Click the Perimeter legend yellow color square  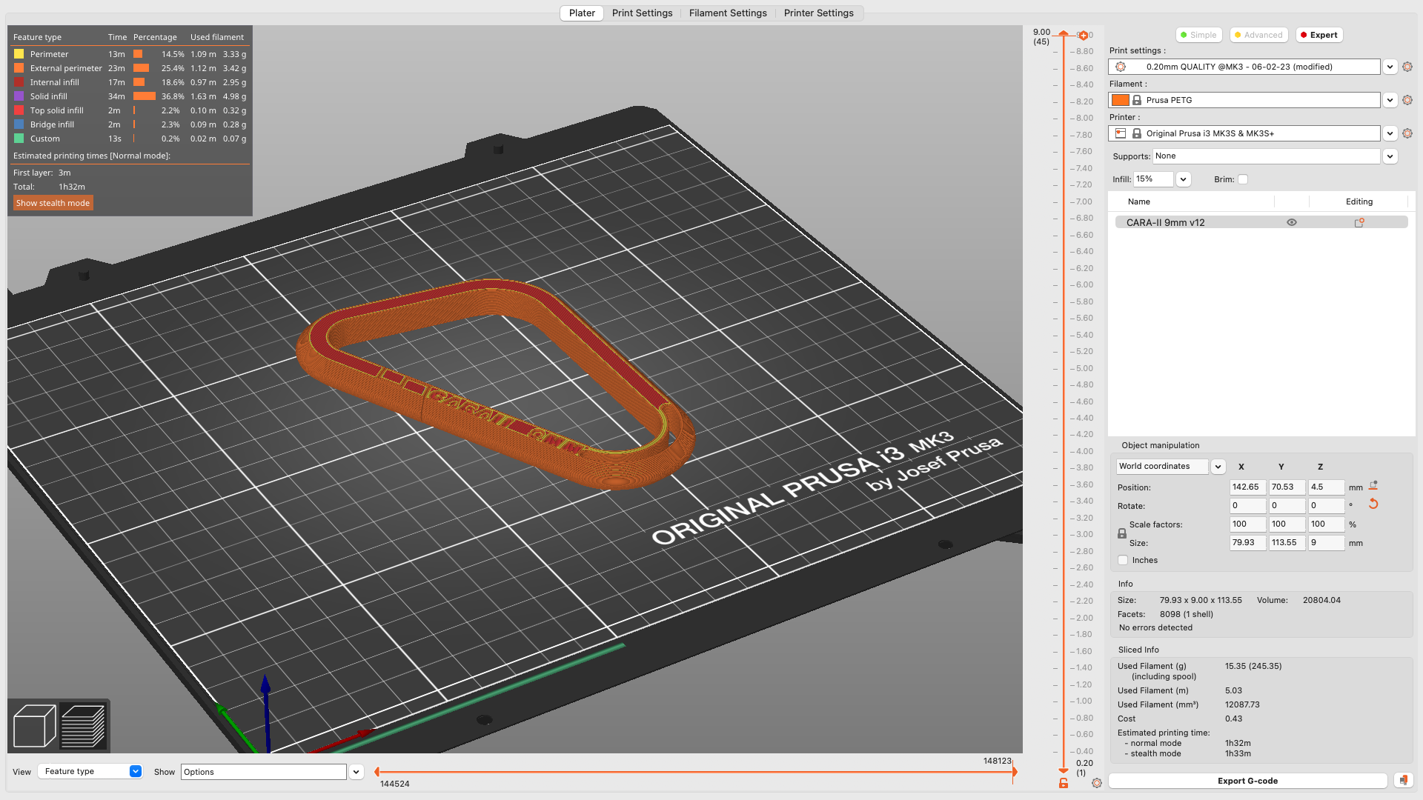(19, 54)
